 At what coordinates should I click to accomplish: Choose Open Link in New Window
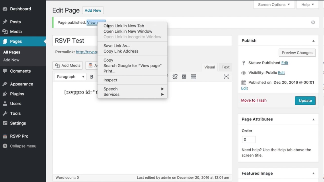click(x=132, y=31)
